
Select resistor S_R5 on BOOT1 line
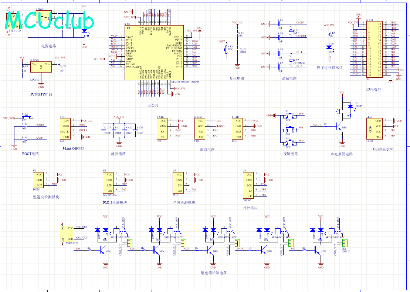coord(24,140)
